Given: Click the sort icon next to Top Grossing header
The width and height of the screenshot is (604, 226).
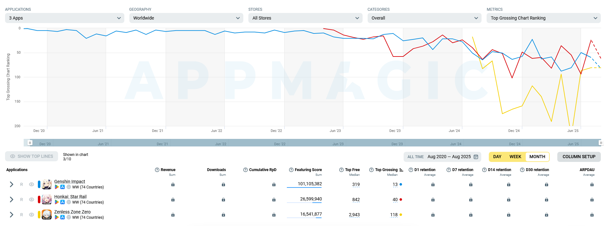Looking at the screenshot, I should [x=401, y=170].
